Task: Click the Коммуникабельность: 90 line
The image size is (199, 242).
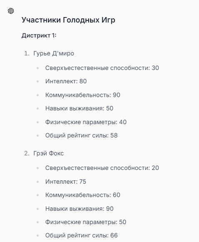Action: (83, 95)
